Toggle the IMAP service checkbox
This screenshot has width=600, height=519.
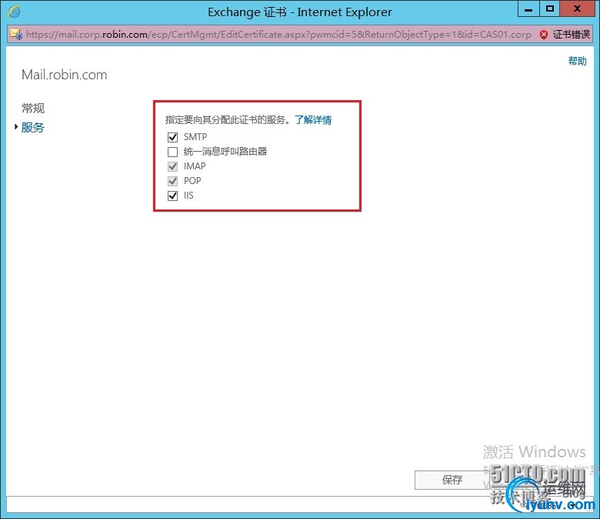[x=172, y=166]
